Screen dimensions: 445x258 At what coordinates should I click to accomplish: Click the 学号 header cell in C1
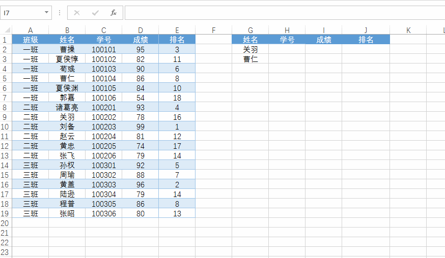tap(103, 40)
